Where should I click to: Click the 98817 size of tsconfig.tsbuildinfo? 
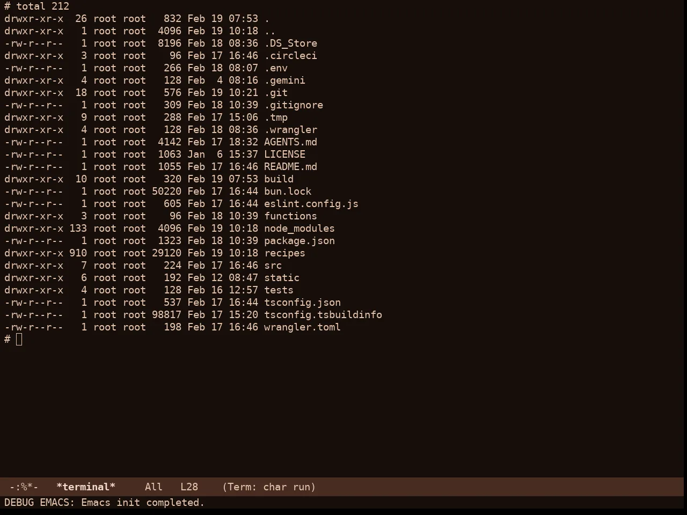pos(166,315)
